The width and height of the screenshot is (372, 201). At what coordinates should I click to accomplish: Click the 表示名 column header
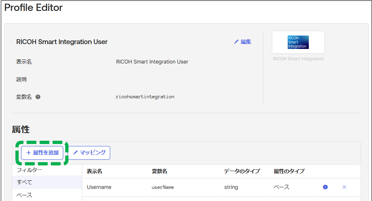coord(94,171)
